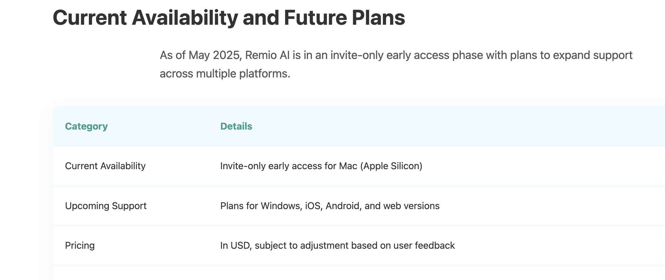
Task: Select the Details column header
Action: click(x=236, y=126)
